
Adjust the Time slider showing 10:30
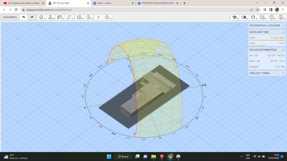point(267,44)
